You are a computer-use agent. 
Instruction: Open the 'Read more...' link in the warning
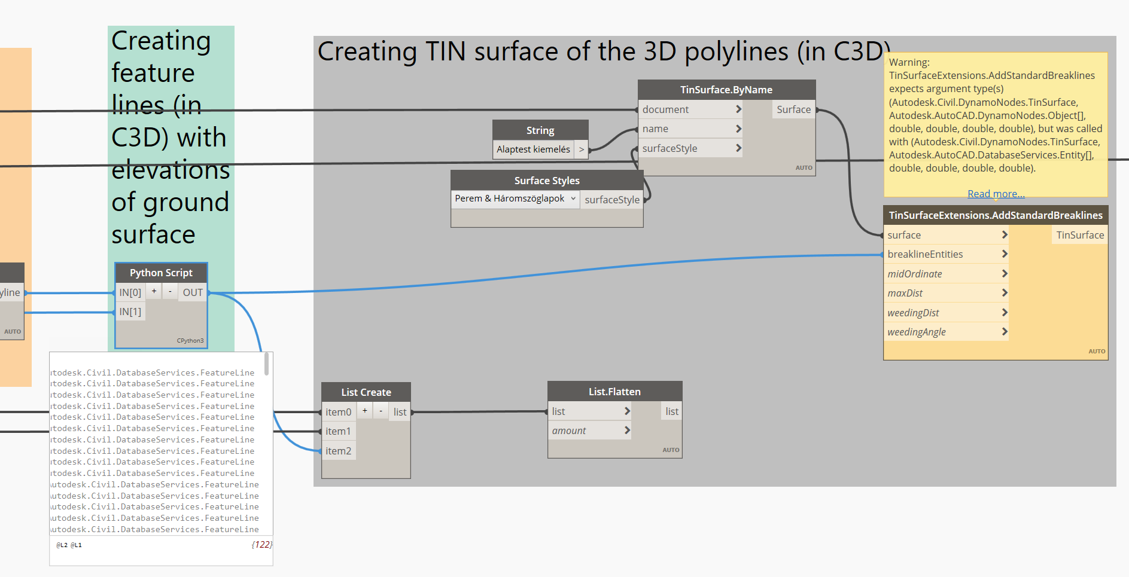(x=996, y=194)
